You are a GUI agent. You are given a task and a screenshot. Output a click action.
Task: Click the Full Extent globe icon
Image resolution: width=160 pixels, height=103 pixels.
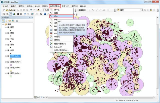[14, 14]
